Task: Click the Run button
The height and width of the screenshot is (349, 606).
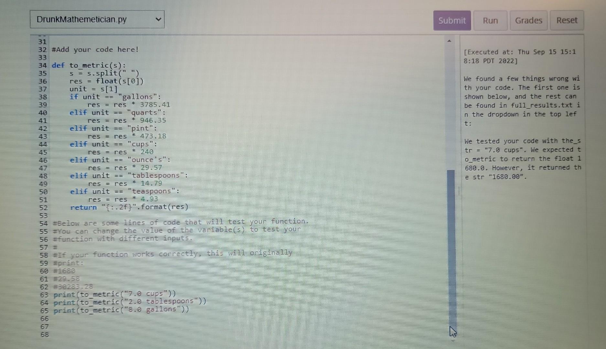Action: point(490,20)
